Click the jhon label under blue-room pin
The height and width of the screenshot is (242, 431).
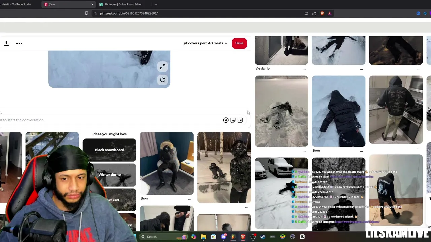pyautogui.click(x=144, y=199)
